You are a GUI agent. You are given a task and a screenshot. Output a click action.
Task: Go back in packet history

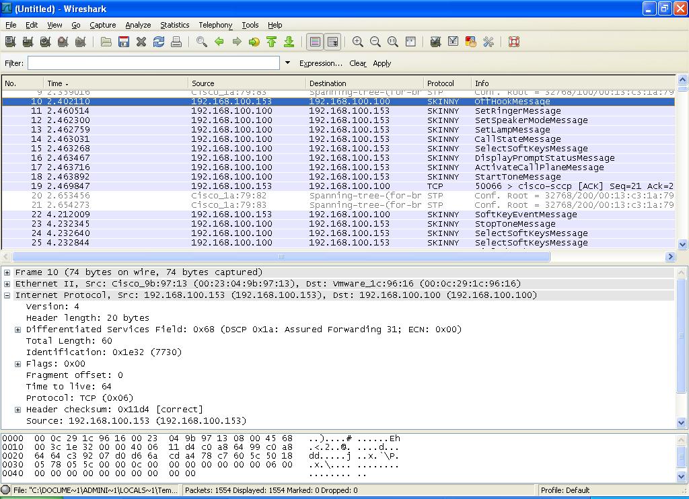(219, 42)
